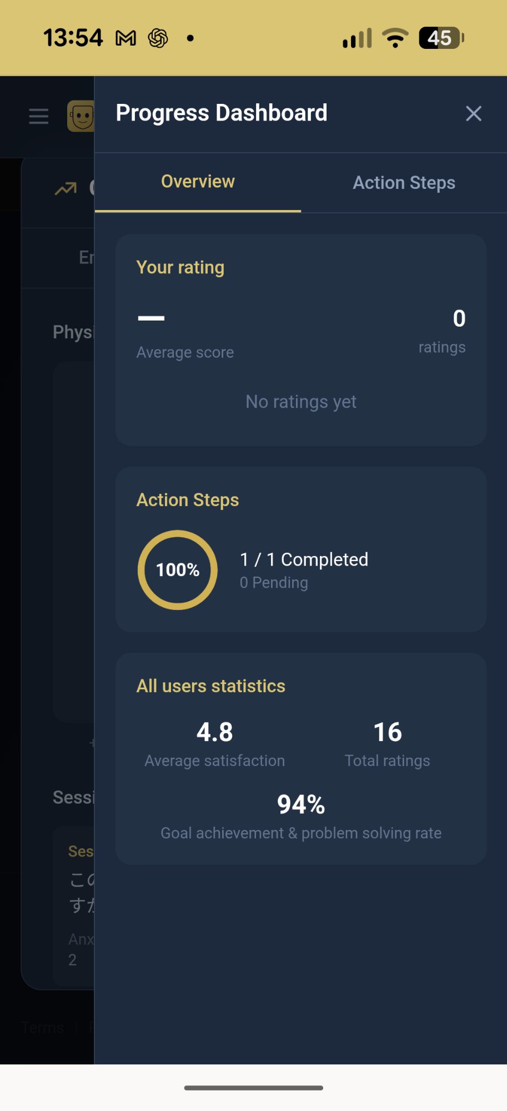Tap the 1 / 1 Completed label

tap(304, 559)
